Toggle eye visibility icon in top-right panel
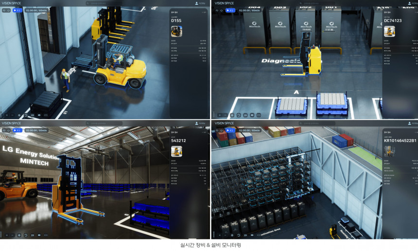The image size is (418, 251). (x=252, y=115)
